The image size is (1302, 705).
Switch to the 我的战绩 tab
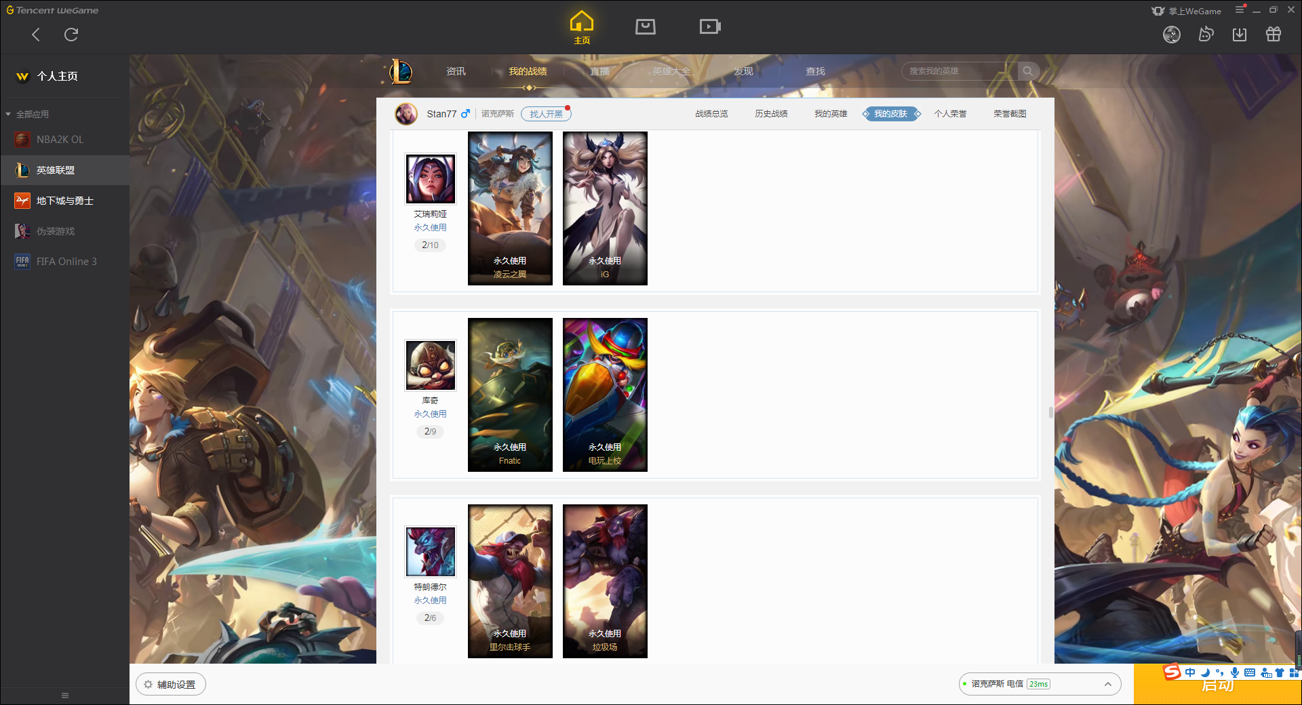pyautogui.click(x=528, y=71)
